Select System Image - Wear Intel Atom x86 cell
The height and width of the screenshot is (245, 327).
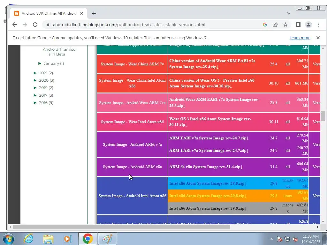(133, 122)
